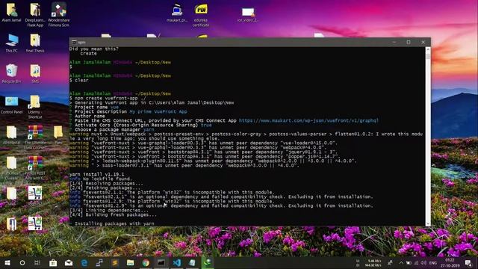Screen dimensions: 478x269
Task: Launch the Wondershare Filmora Scrn shortcut
Action: coord(58,15)
